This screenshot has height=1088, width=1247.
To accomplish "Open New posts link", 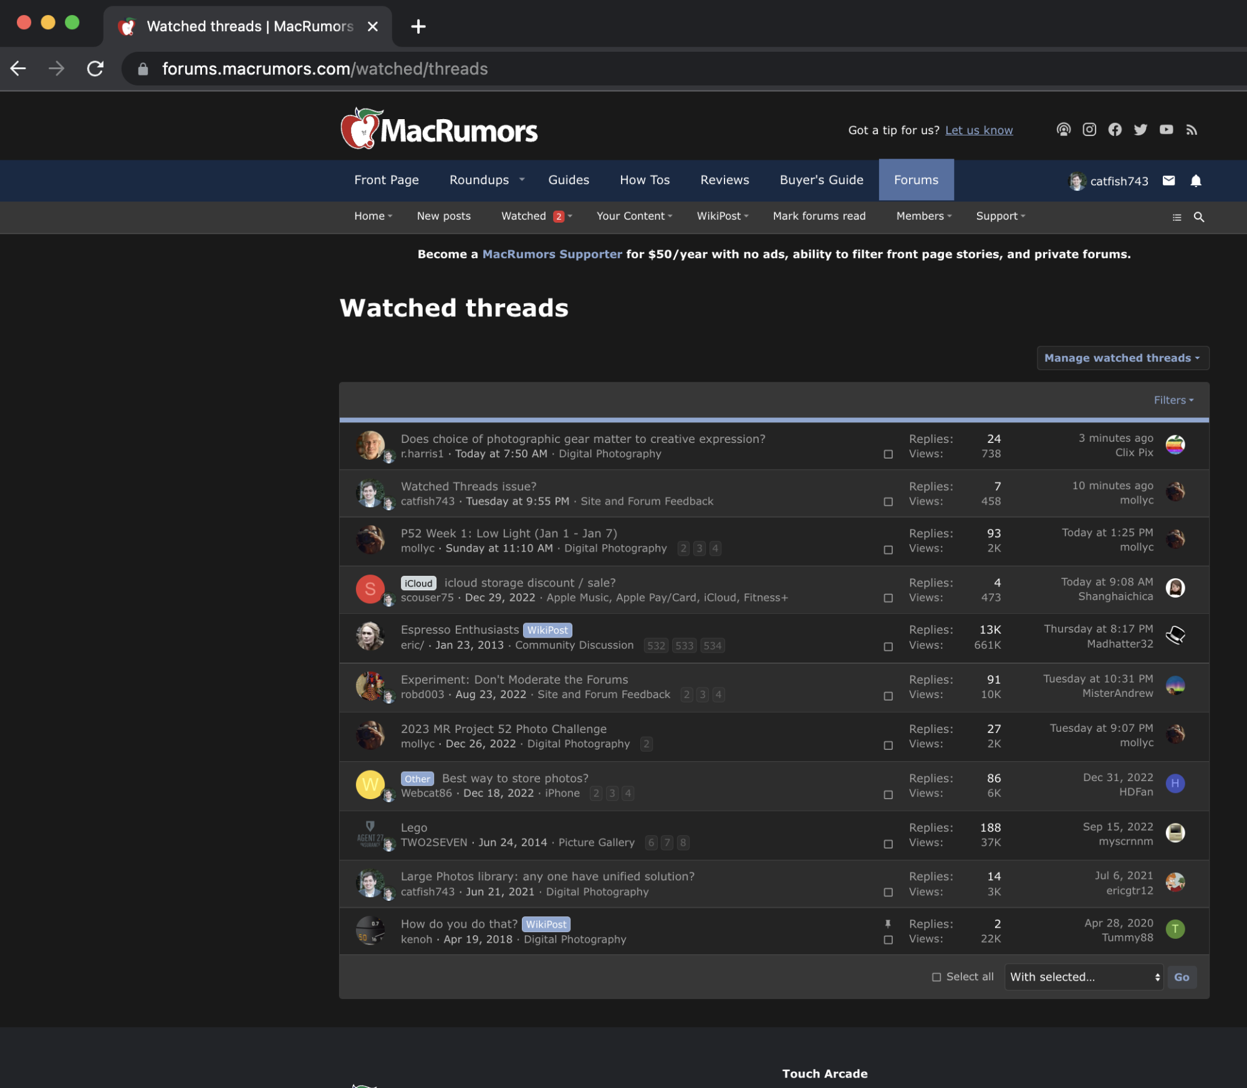I will click(x=444, y=216).
